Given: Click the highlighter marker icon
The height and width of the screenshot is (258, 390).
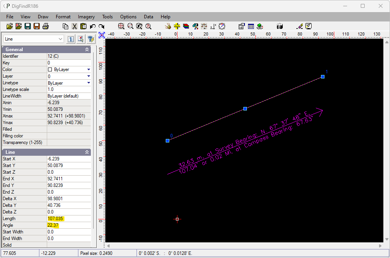Looking at the screenshot, I should 300,26.
